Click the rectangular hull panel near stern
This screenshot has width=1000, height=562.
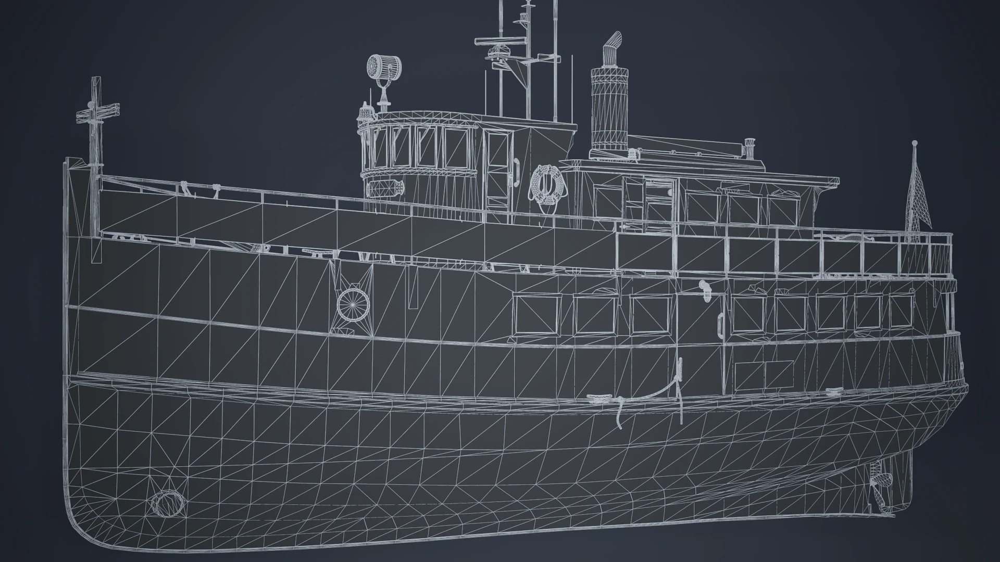click(x=764, y=375)
